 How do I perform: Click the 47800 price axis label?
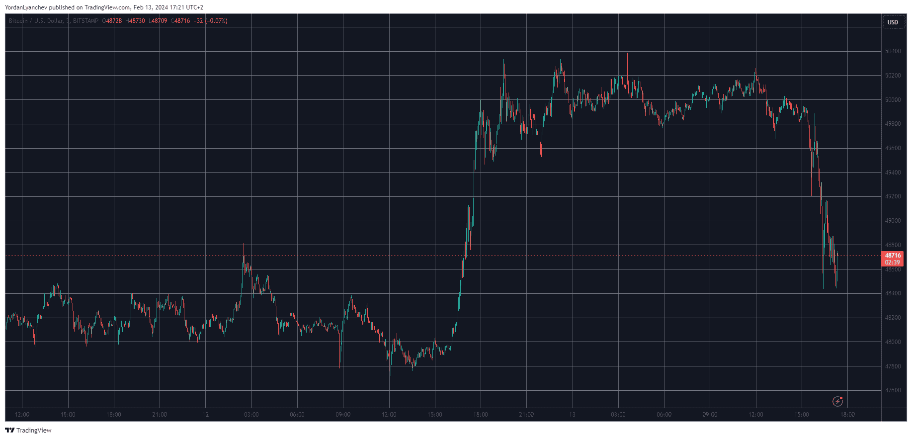coord(893,366)
